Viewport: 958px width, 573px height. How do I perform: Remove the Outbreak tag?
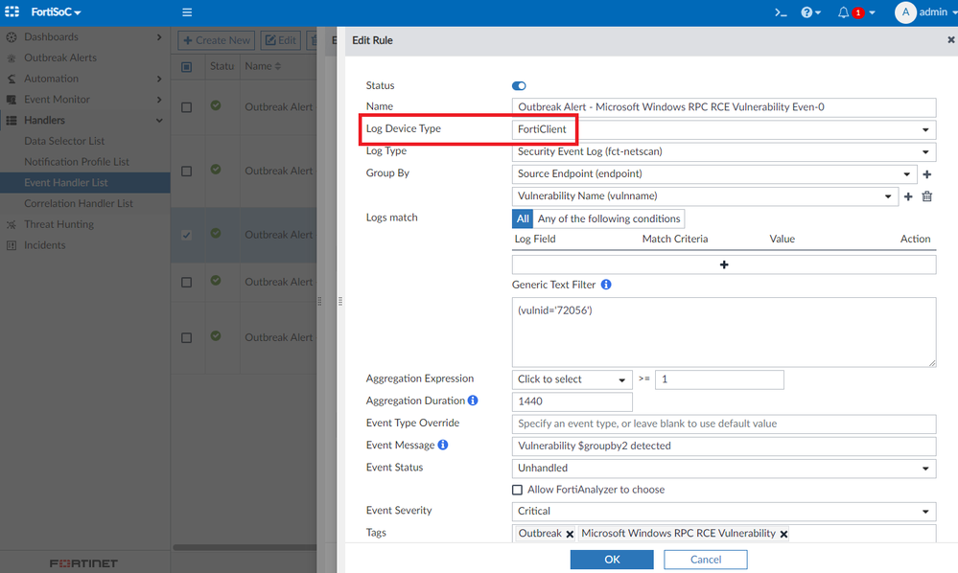point(570,534)
